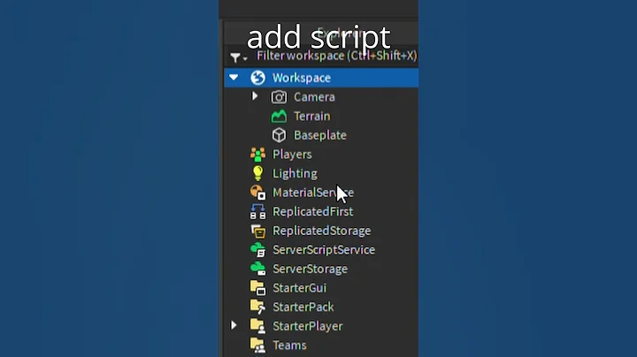
Task: Click the Workspace globe icon
Action: (257, 78)
